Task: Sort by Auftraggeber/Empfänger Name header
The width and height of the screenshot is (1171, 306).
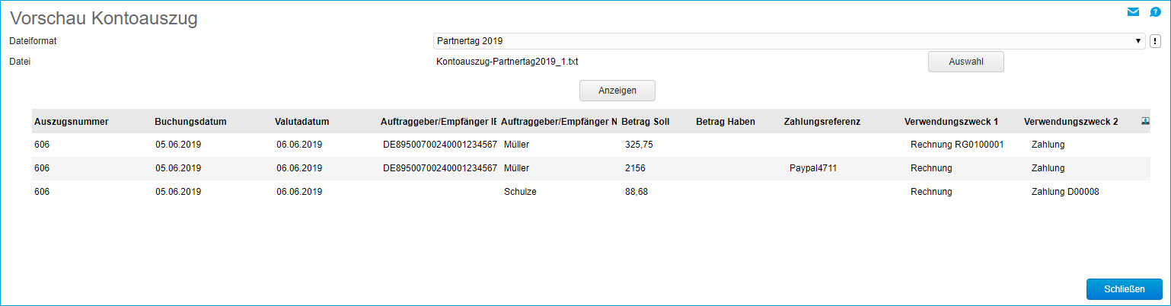Action: pyautogui.click(x=559, y=122)
